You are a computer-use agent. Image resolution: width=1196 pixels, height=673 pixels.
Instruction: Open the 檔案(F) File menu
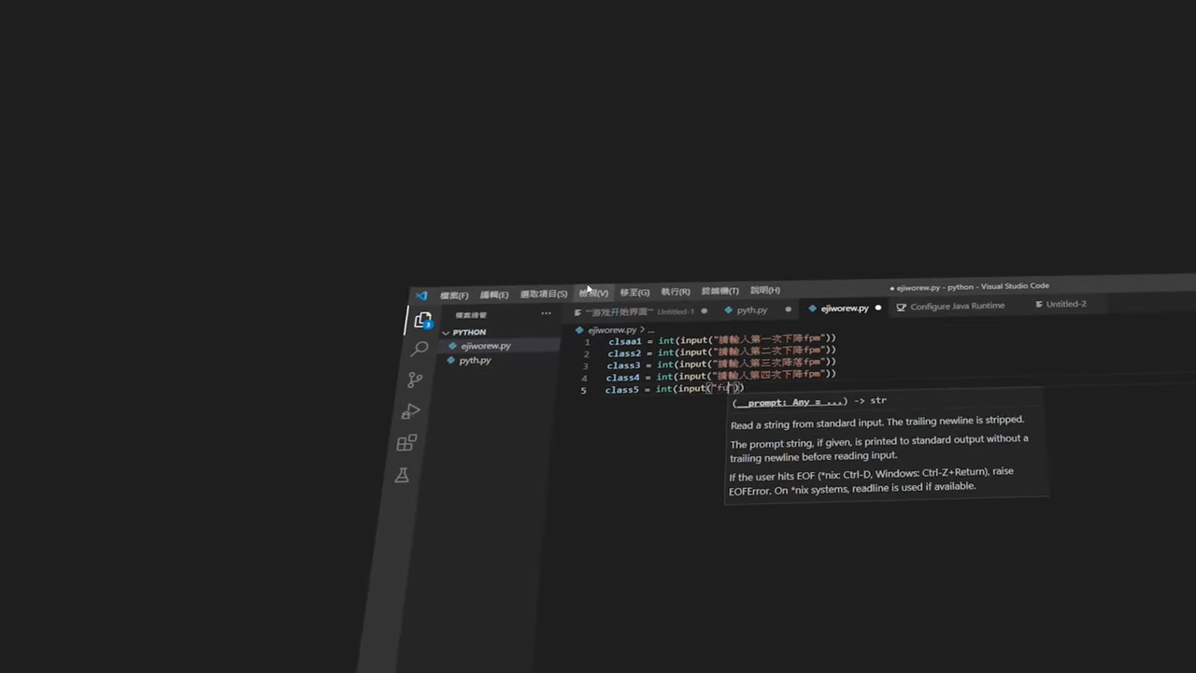point(454,295)
